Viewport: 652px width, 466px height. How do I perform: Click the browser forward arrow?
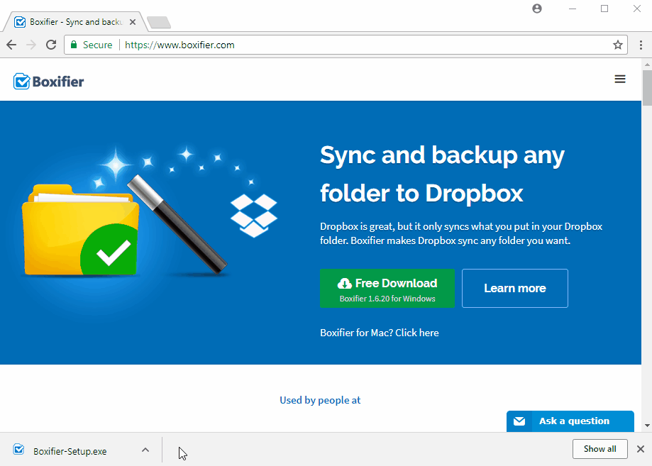pyautogui.click(x=31, y=45)
